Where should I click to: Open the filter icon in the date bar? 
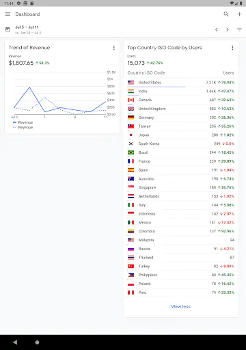[x=239, y=29]
